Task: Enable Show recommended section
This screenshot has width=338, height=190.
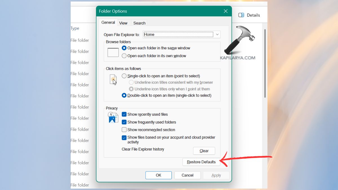Action: [124, 129]
